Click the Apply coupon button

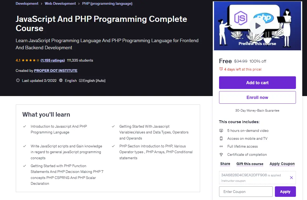[285, 192]
